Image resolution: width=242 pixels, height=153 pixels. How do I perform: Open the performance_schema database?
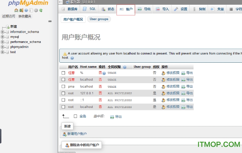(x=26, y=42)
